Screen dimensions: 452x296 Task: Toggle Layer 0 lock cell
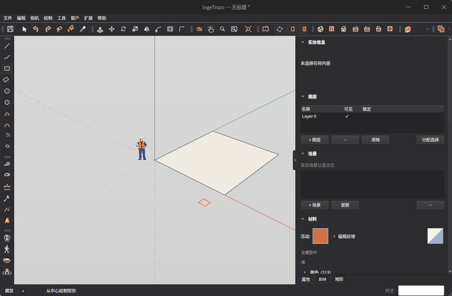tap(402, 116)
